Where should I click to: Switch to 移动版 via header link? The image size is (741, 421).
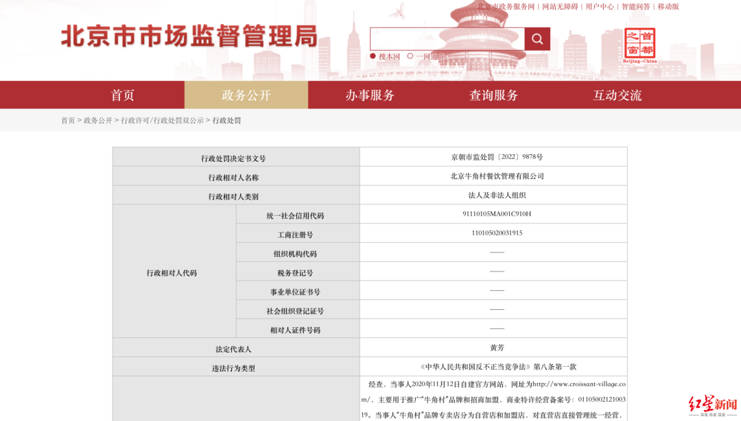[668, 7]
